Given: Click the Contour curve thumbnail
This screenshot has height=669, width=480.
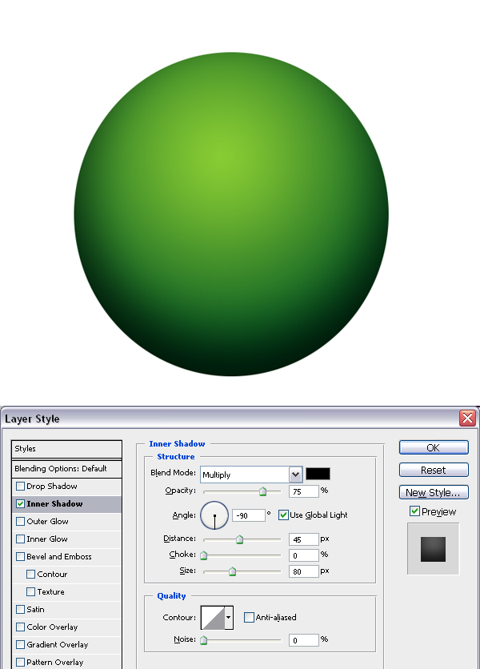Looking at the screenshot, I should tap(212, 617).
